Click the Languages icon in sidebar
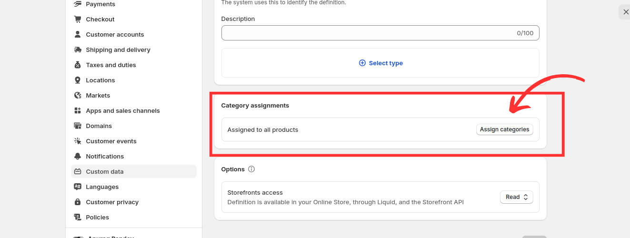This screenshot has height=238, width=630. [x=78, y=187]
